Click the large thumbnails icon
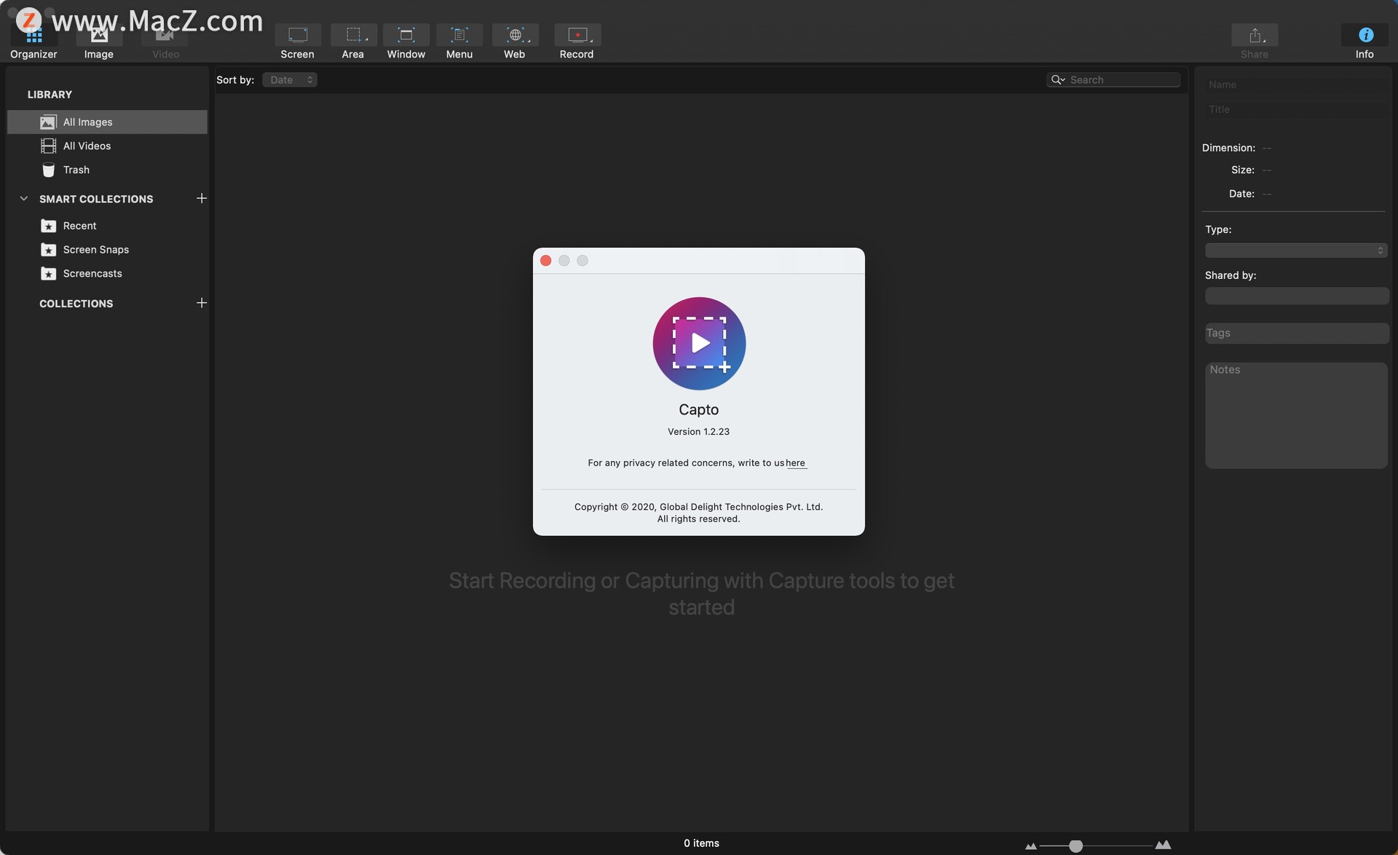 point(1163,845)
